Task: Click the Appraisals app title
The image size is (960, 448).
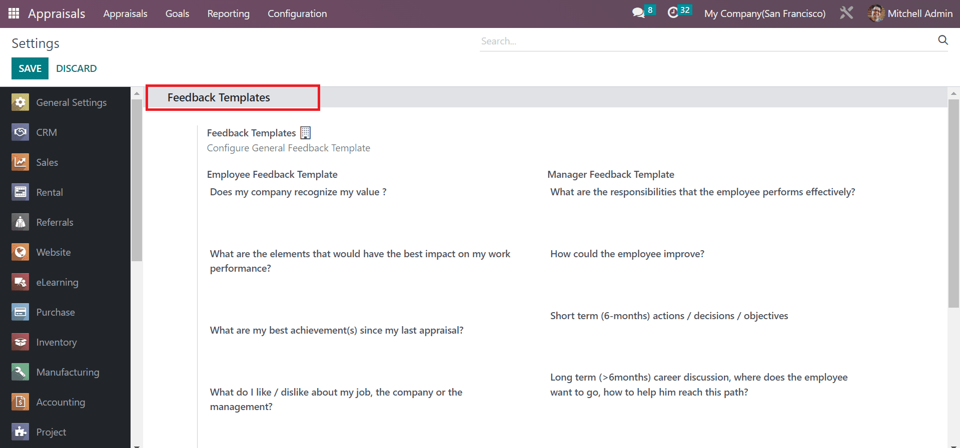Action: coord(57,13)
